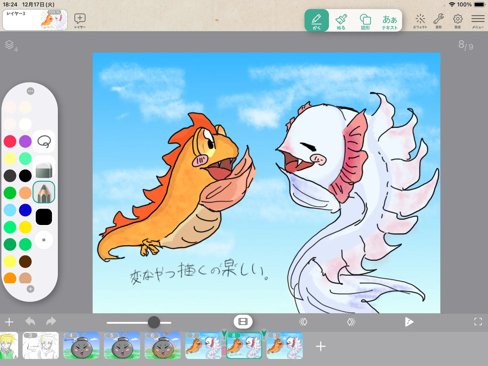
Task: Enter fullscreen canvas view
Action: (478, 322)
